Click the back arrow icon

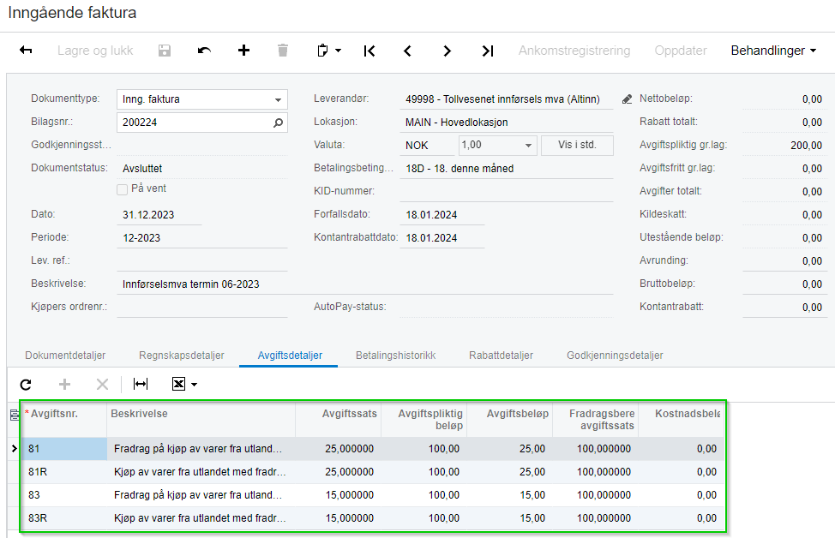(x=26, y=50)
